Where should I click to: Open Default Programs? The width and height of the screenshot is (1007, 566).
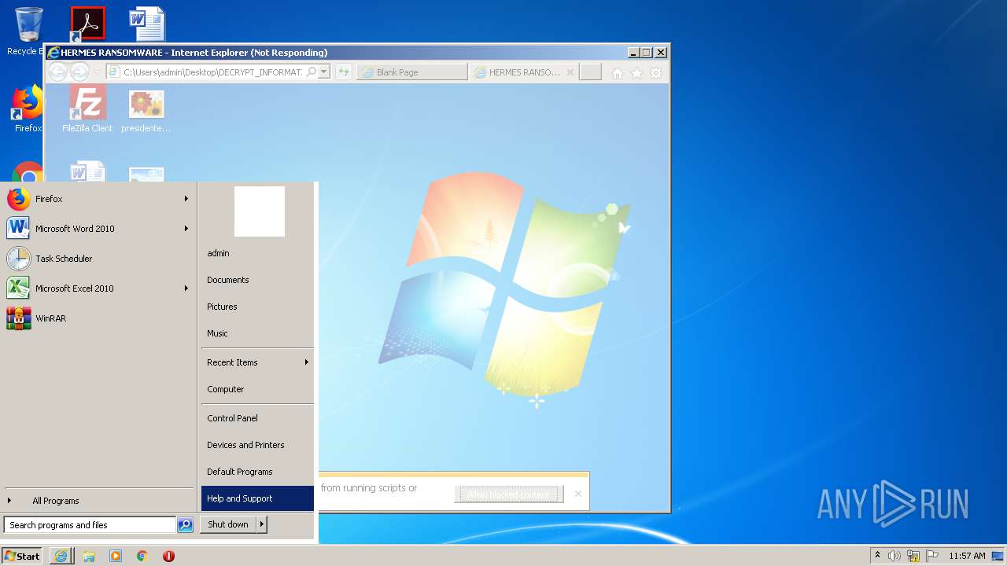point(257,472)
